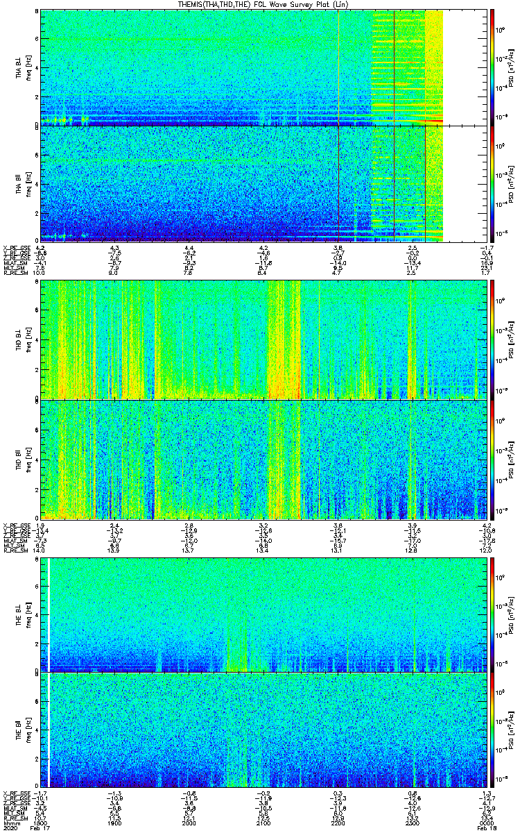The image size is (520, 833).
Task: Click the 'THD Bll' y-axis label
Action: (19, 459)
